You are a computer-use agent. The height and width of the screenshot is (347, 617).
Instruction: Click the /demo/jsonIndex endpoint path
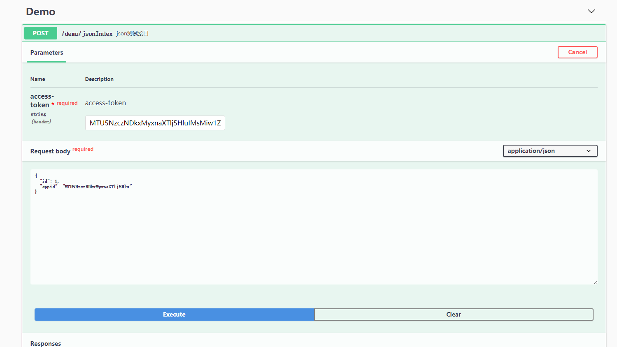[87, 34]
